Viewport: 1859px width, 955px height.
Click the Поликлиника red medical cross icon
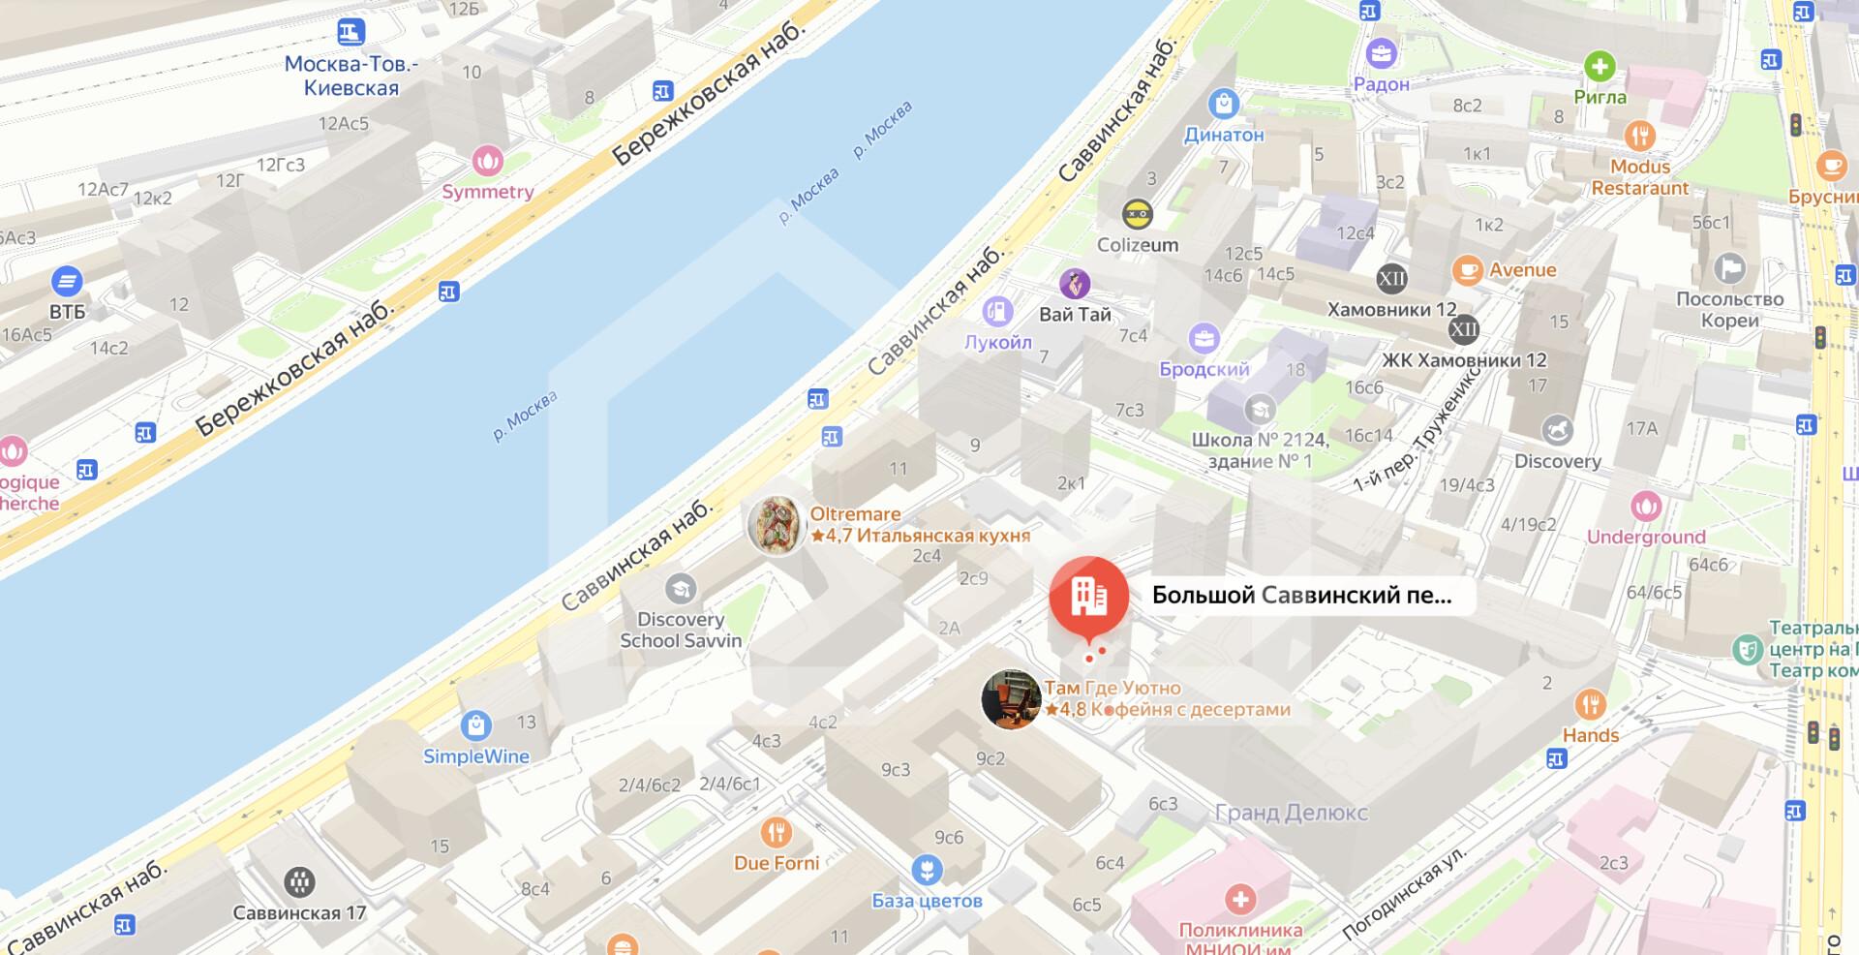(1240, 899)
